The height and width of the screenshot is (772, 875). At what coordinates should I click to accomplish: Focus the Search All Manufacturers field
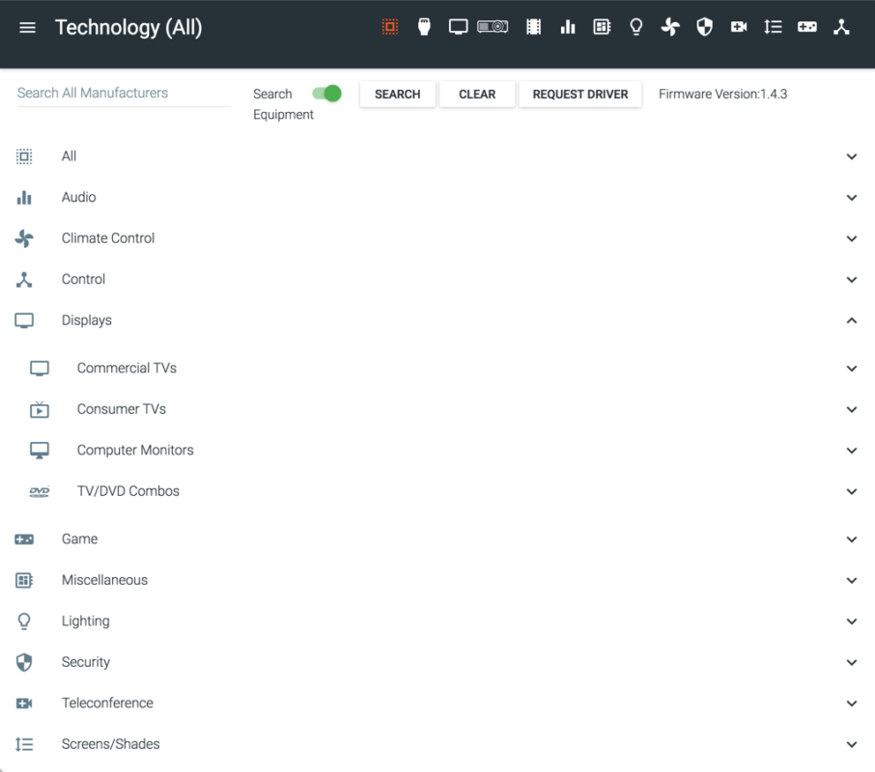[123, 94]
